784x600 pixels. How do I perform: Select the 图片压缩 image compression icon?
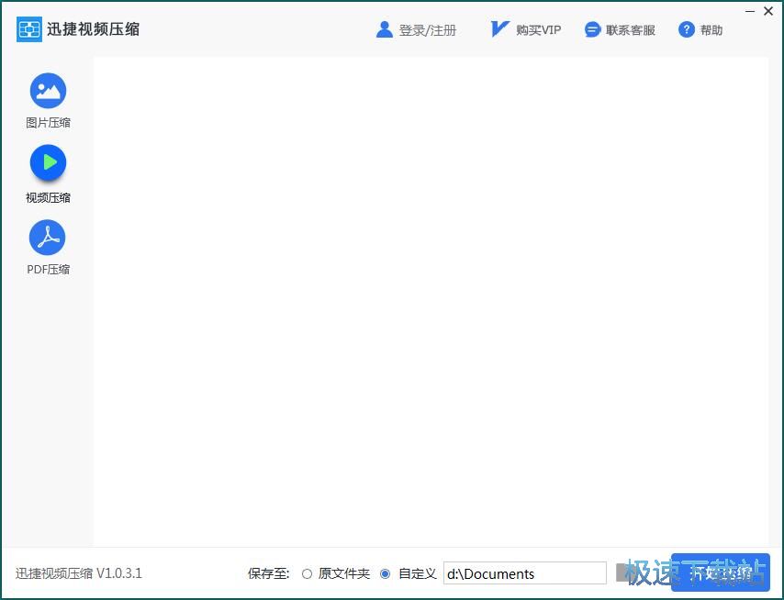pos(47,90)
